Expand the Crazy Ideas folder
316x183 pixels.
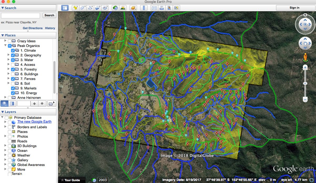(5, 41)
